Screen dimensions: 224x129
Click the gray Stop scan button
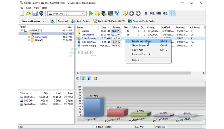click(x=110, y=14)
